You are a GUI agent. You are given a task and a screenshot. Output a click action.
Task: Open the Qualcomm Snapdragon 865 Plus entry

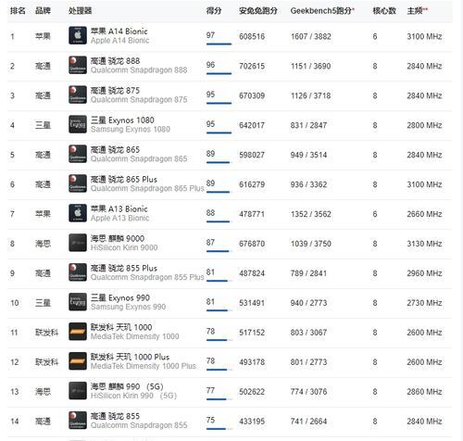coord(147,183)
